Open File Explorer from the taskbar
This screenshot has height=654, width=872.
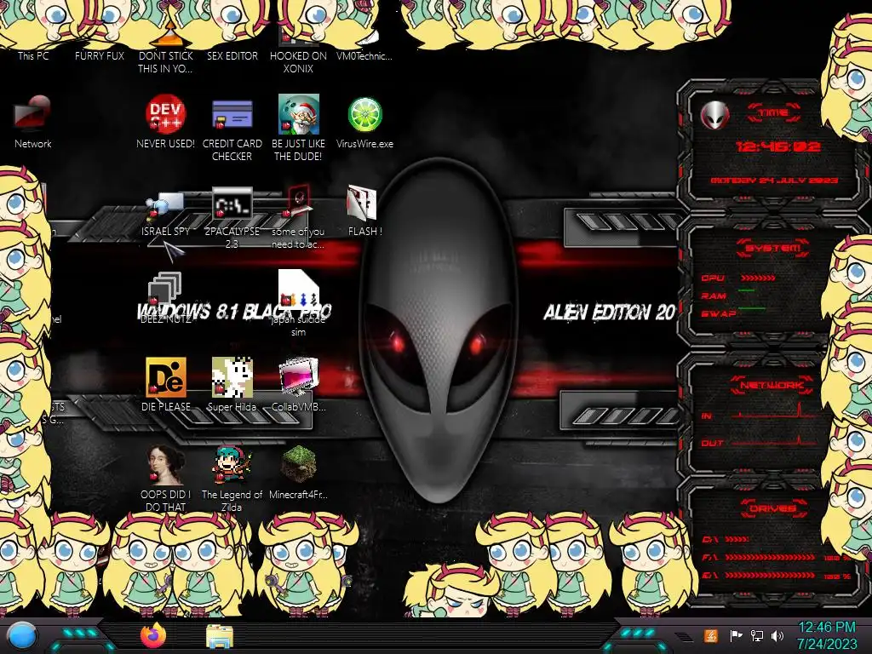[220, 637]
